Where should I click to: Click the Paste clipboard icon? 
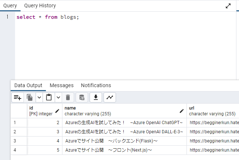tap(49, 97)
